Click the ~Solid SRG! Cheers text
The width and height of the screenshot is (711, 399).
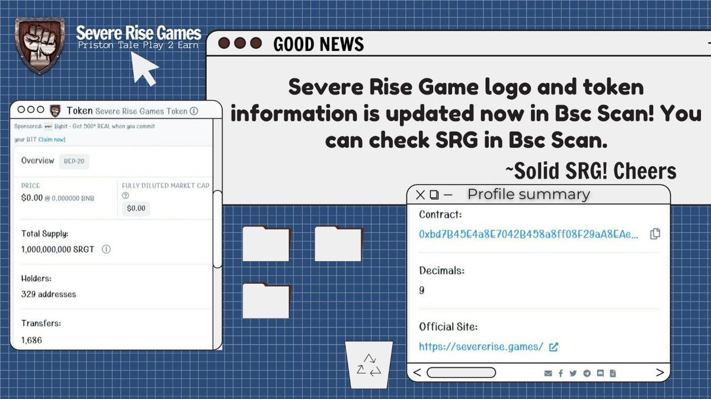pos(591,171)
